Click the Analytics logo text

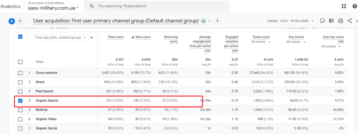click(x=10, y=6)
